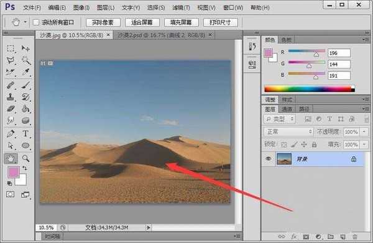
Task: Select the Smudge tool
Action: point(10,121)
